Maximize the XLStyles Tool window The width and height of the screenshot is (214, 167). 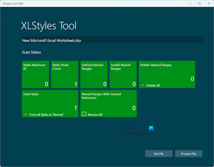199,3
